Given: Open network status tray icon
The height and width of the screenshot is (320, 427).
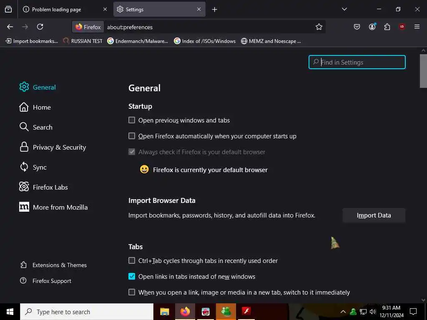Looking at the screenshot, I should (x=363, y=312).
